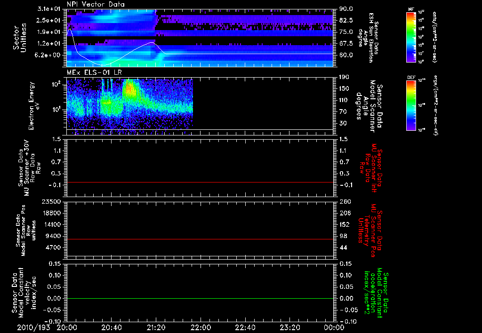
Task: Click the 4700 scanner position tick label
Action: [x=53, y=247]
